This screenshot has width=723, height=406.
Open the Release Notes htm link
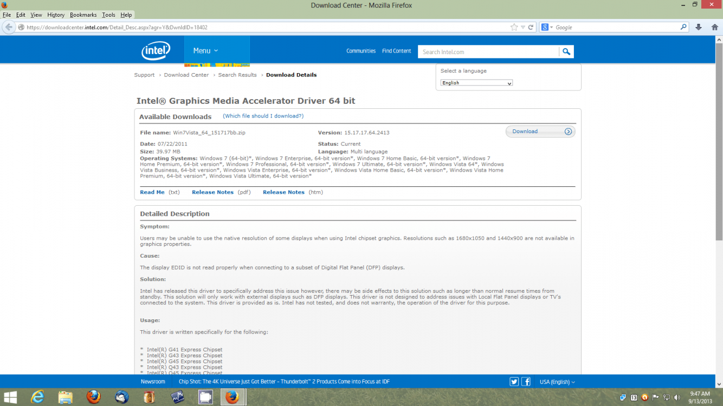[283, 192]
